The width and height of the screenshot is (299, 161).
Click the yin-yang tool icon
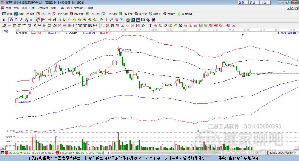(x=228, y=25)
